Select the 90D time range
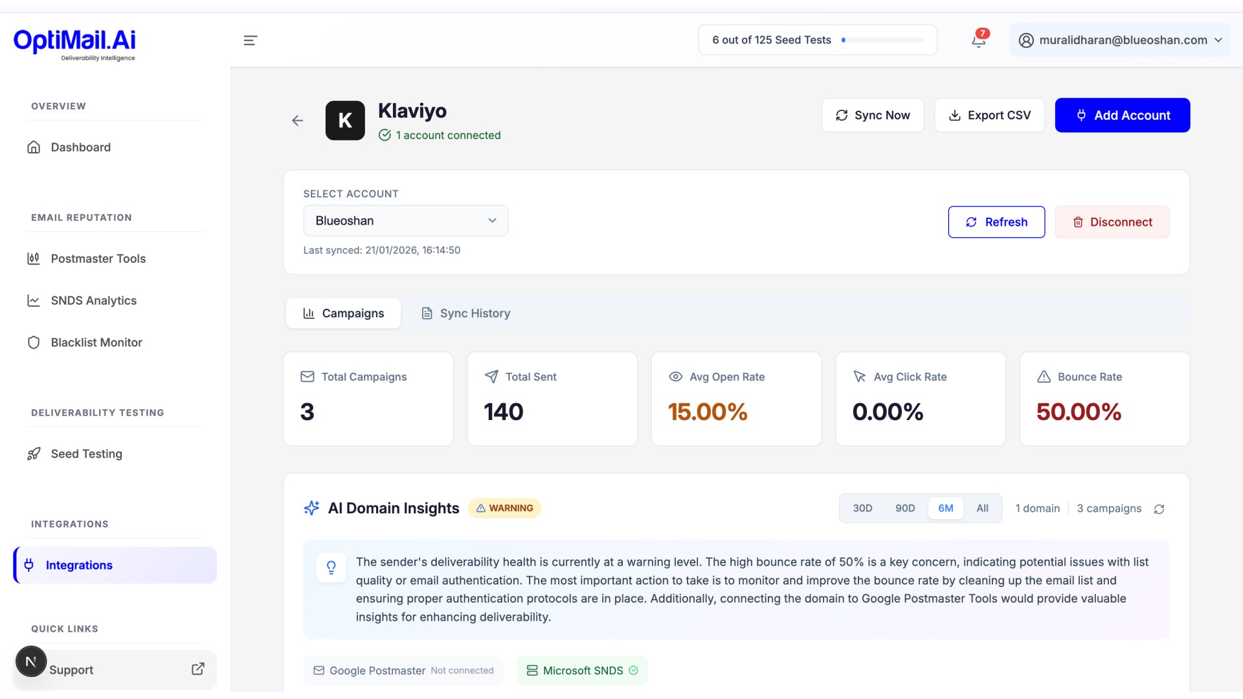Screen dimensions: 1243x699 point(905,508)
